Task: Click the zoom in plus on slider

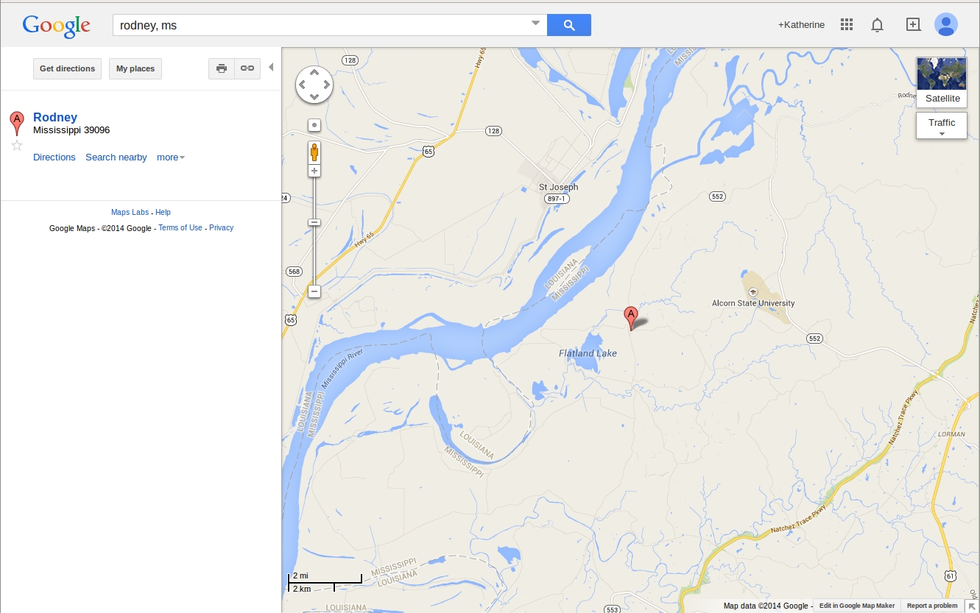Action: (x=314, y=171)
